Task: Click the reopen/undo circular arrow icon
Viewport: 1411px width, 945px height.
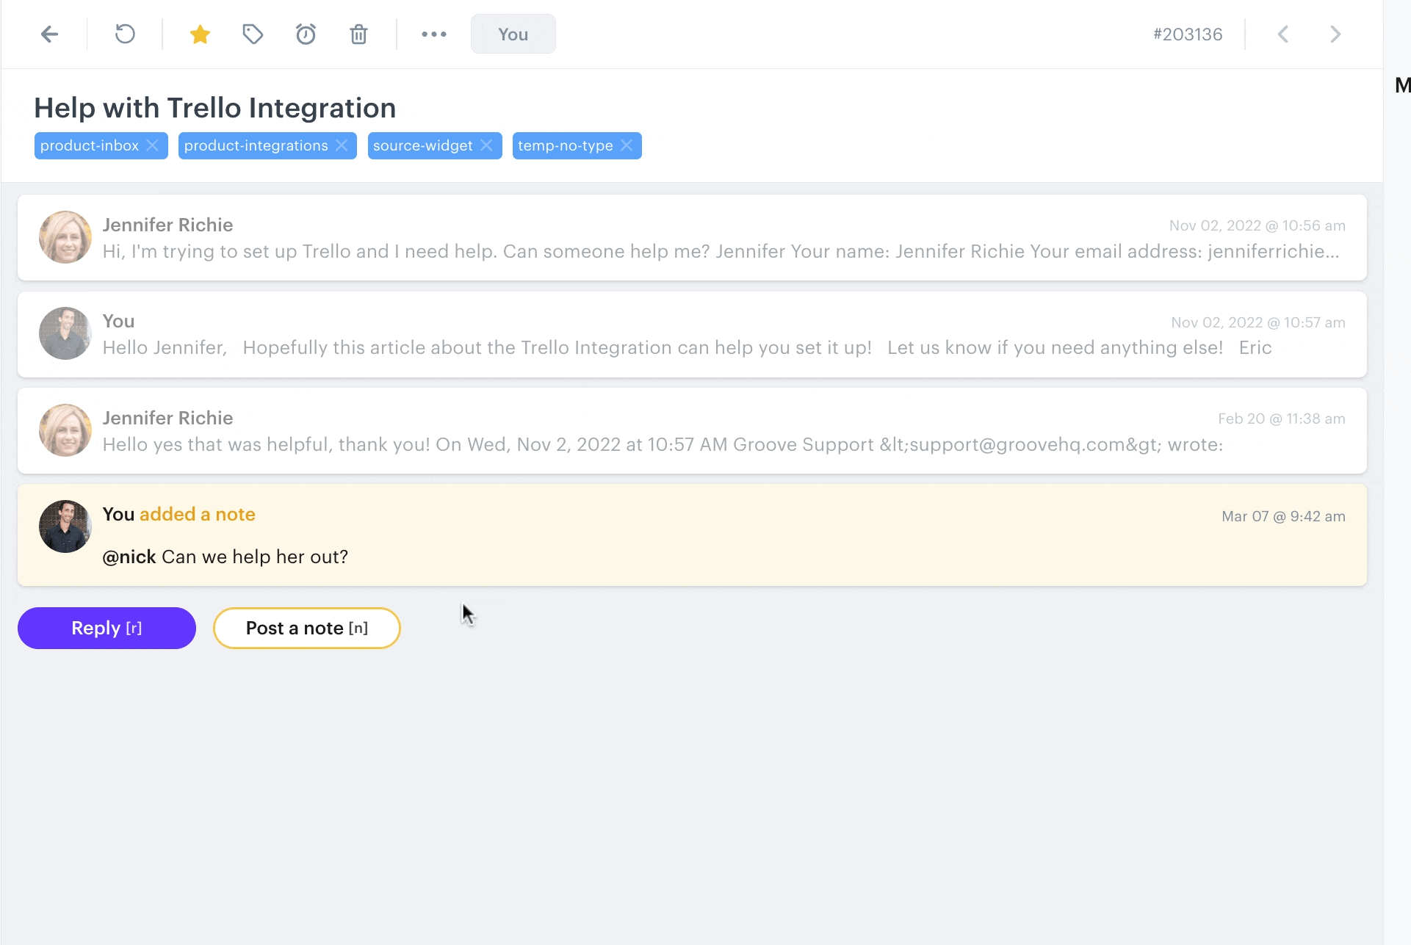Action: click(125, 35)
